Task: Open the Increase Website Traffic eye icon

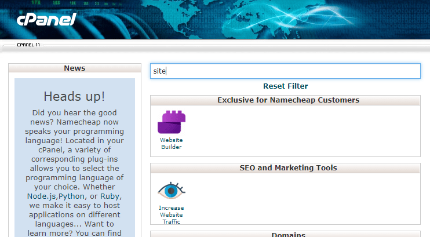Action: tap(172, 191)
